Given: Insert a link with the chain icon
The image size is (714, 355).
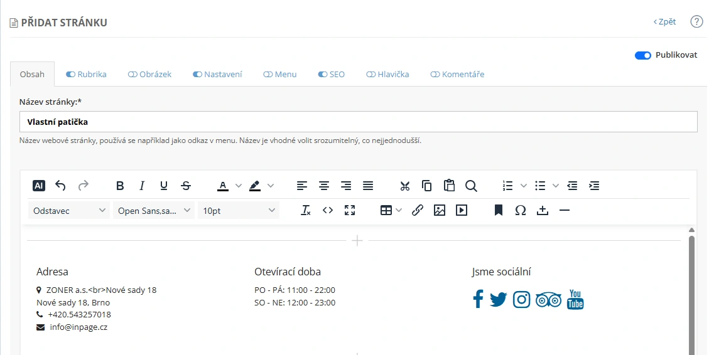Looking at the screenshot, I should 418,211.
